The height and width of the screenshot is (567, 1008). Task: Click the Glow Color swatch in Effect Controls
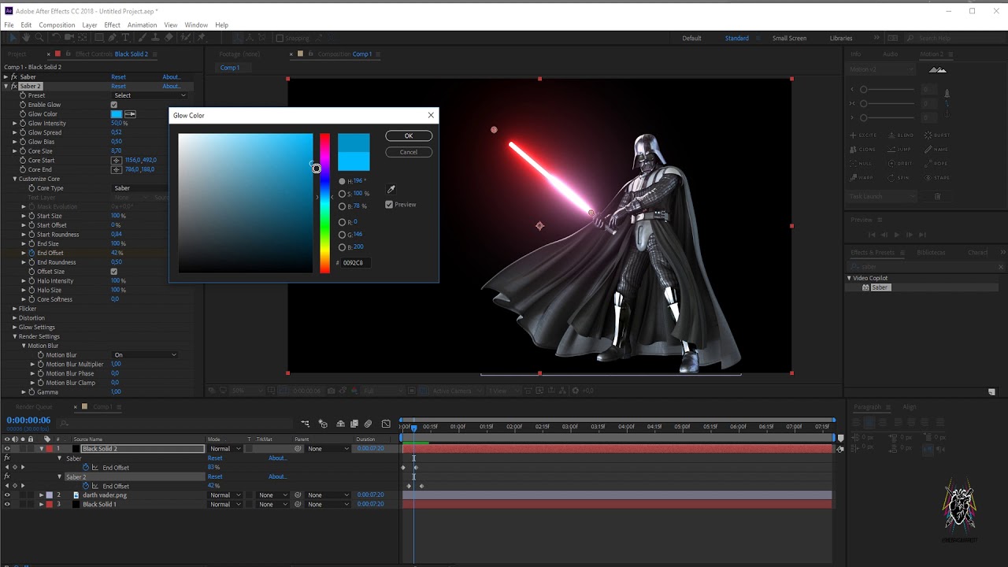click(x=117, y=114)
